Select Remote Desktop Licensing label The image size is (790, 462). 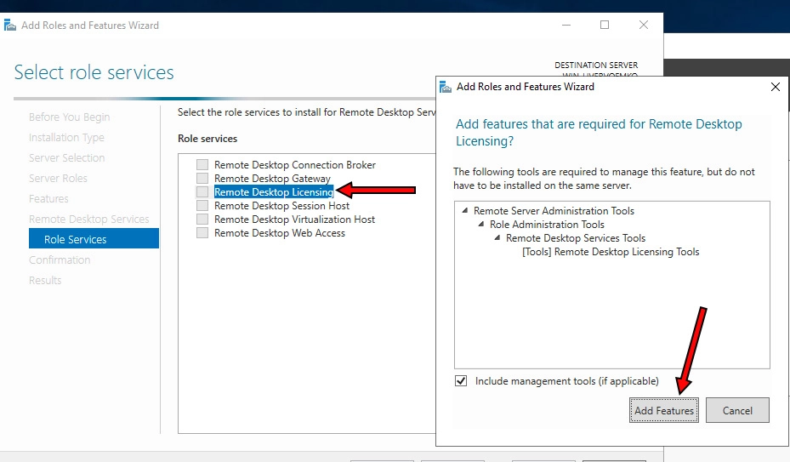(x=274, y=192)
